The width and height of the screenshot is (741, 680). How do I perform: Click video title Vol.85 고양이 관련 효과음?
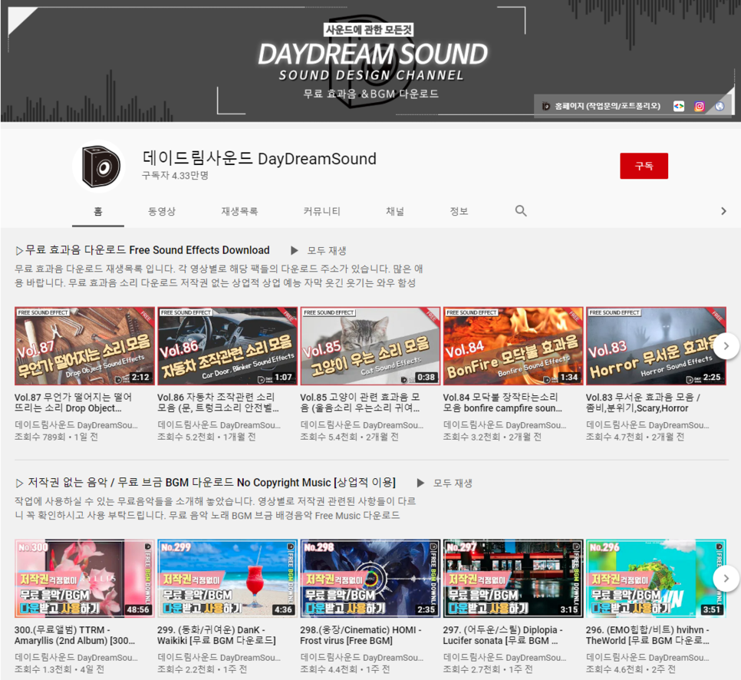360,402
